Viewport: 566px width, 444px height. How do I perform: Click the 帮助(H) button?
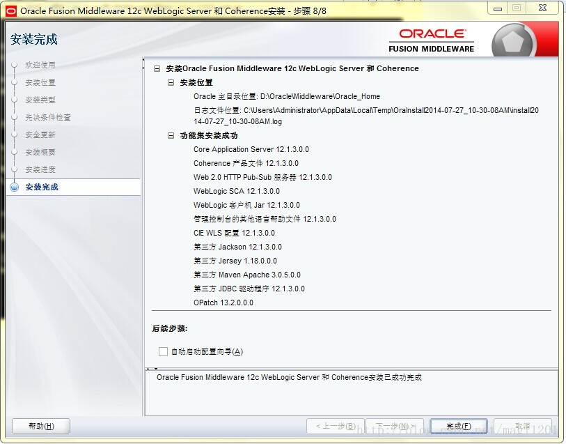click(41, 427)
